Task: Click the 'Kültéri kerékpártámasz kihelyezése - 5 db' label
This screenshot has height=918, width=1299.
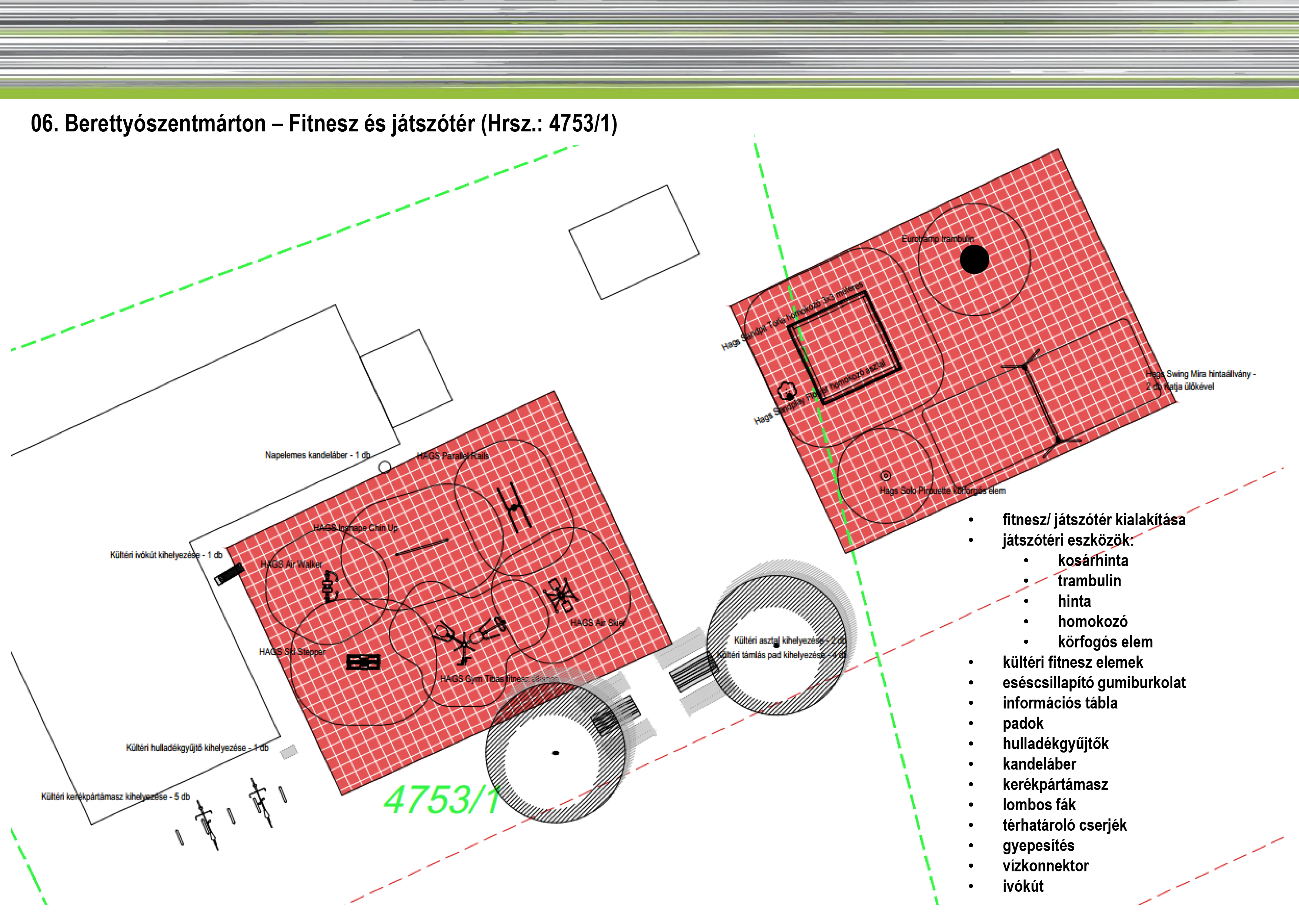Action: pyautogui.click(x=116, y=796)
